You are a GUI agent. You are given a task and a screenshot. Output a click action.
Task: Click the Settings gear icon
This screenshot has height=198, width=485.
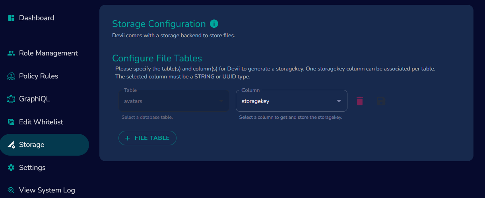coord(11,168)
